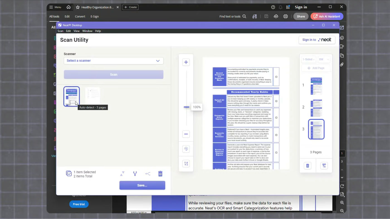390x219 pixels.
Task: Switch to Acrobat's Convert tab
Action: 80,16
